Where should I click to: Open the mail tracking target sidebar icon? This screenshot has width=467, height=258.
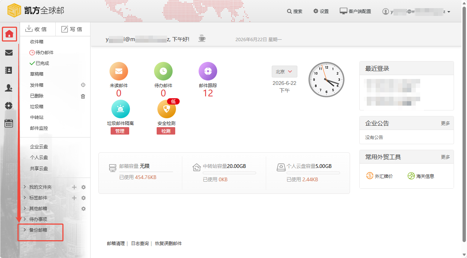point(9,106)
